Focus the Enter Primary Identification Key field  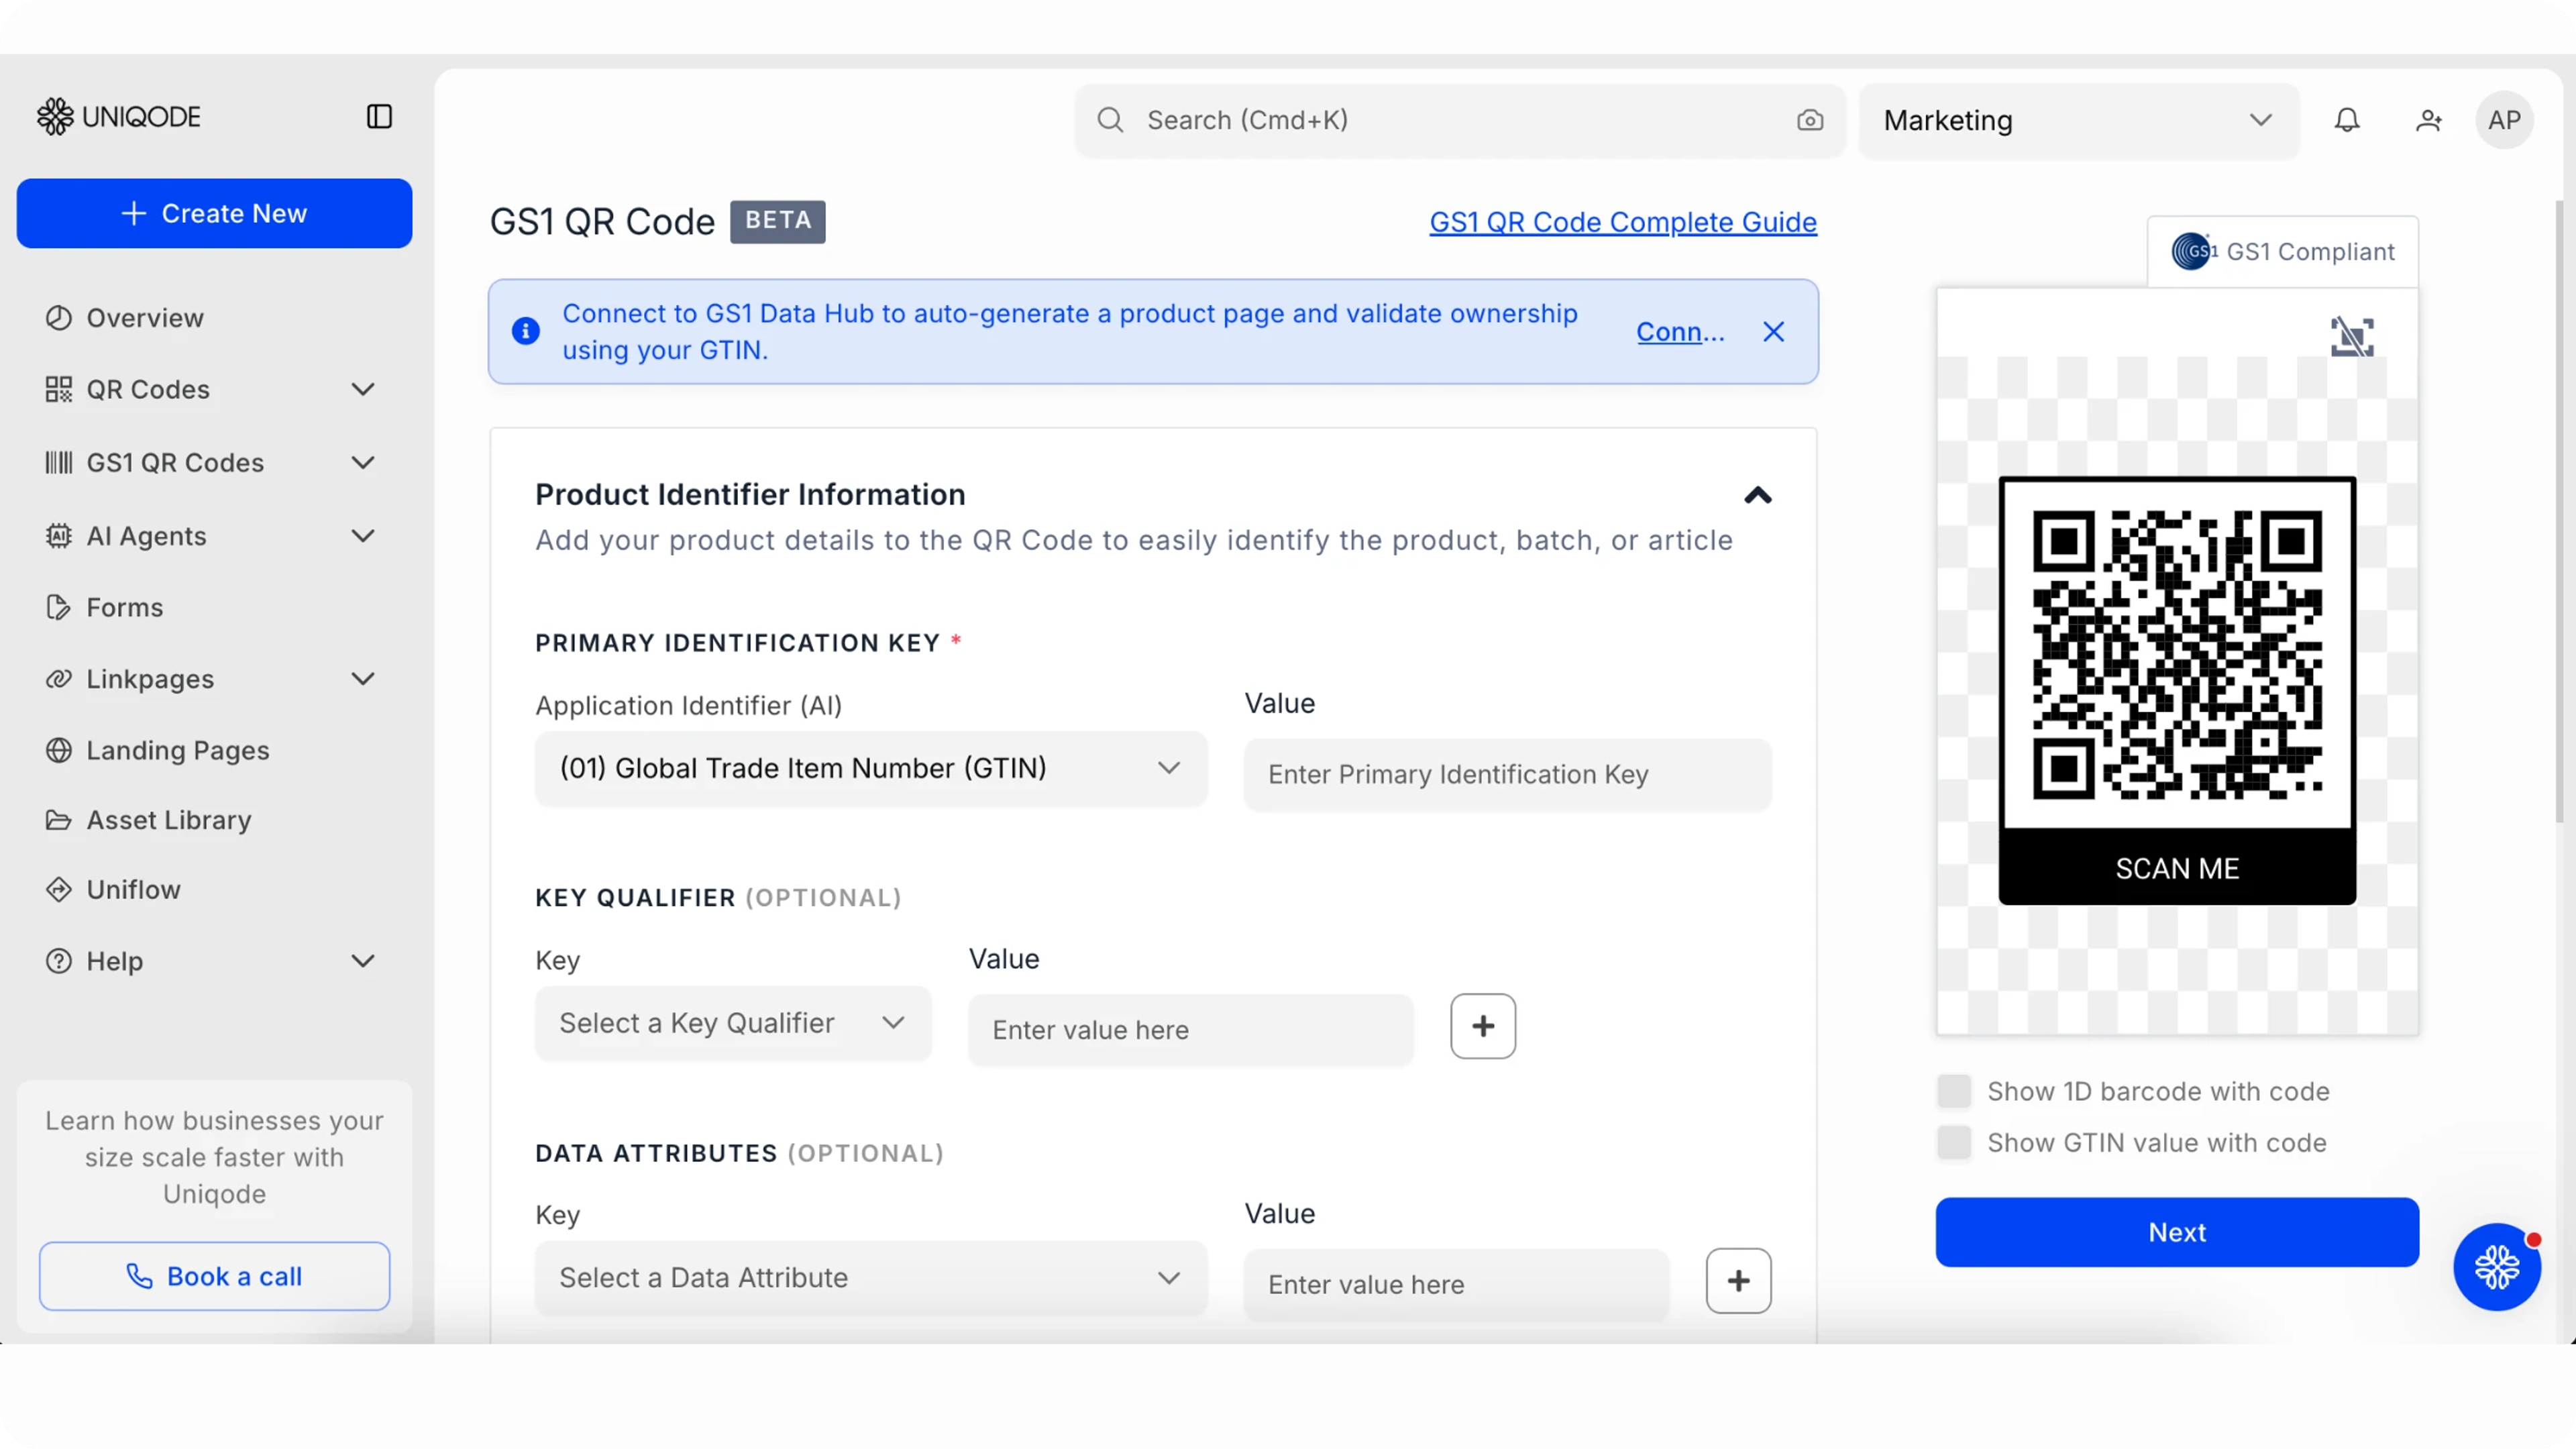click(x=1508, y=774)
